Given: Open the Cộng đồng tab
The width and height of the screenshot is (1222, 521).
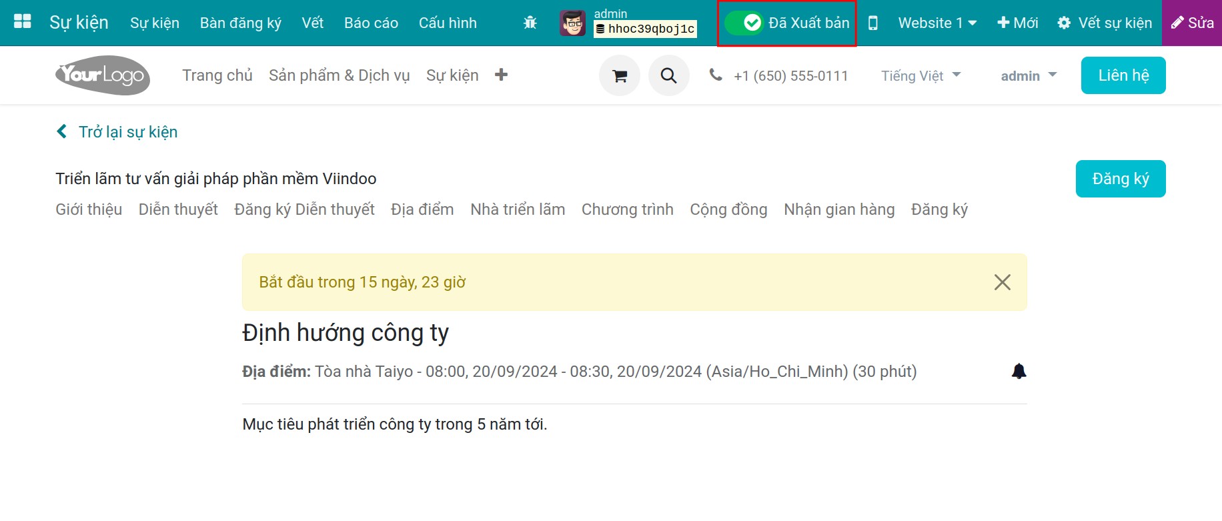Looking at the screenshot, I should (728, 209).
